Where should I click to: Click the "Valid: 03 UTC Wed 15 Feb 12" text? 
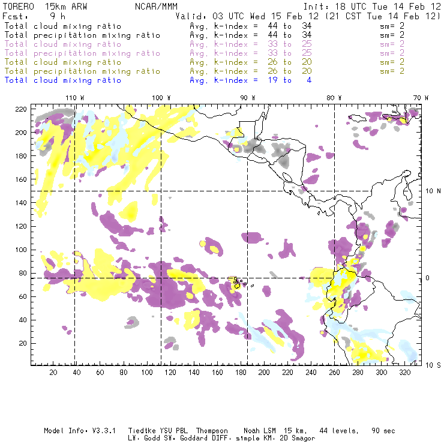[247, 16]
